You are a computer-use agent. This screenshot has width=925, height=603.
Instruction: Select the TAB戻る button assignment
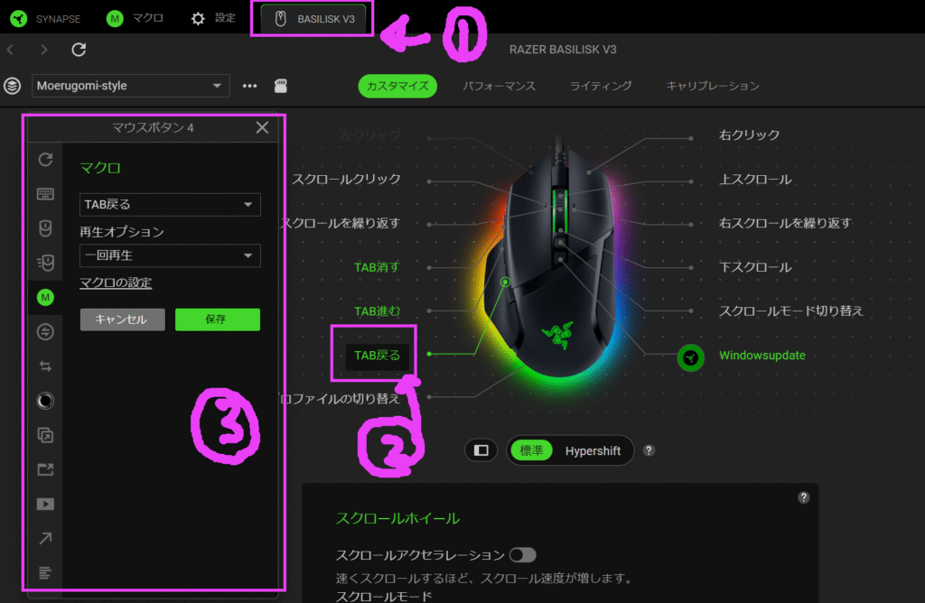[x=377, y=356]
